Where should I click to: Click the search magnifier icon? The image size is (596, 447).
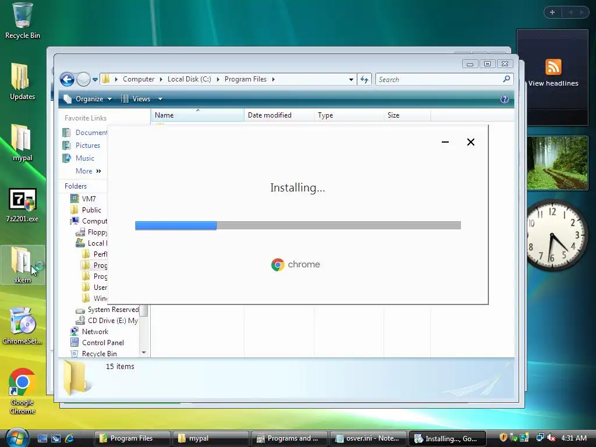click(x=506, y=79)
